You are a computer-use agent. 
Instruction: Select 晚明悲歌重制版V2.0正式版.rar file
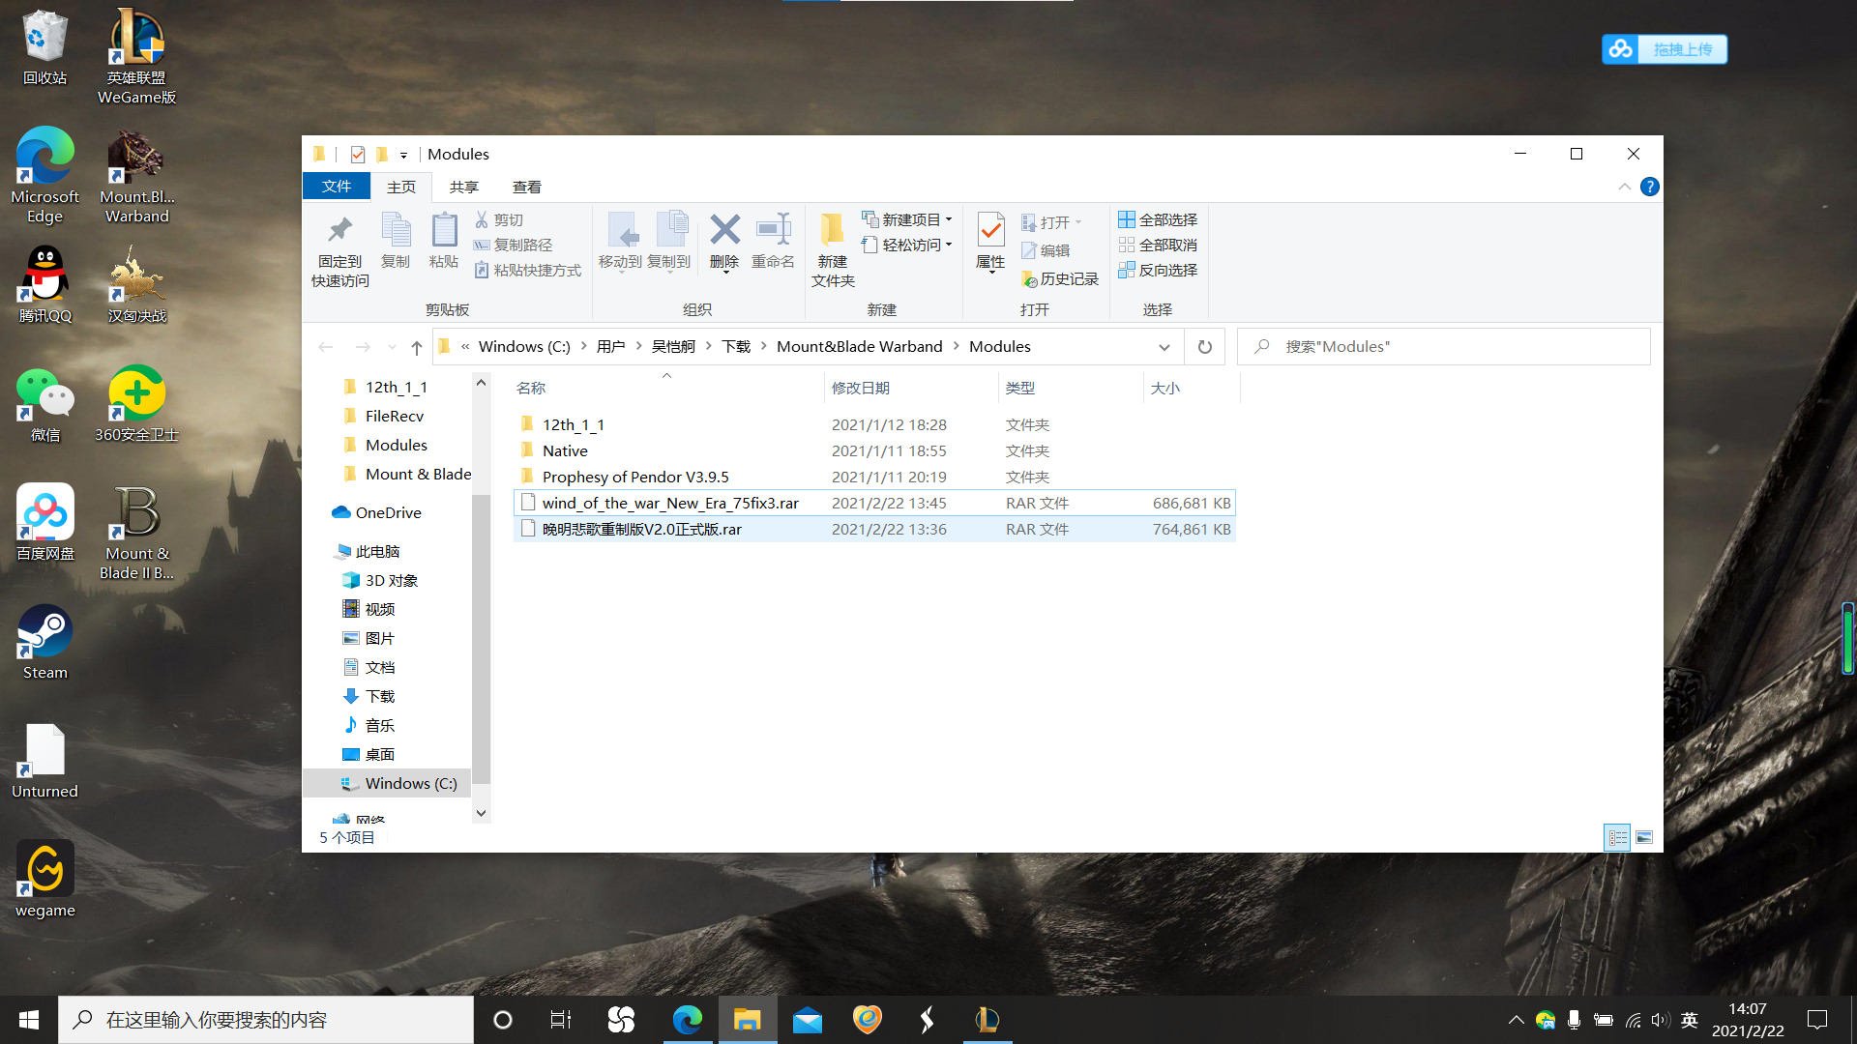tap(875, 529)
